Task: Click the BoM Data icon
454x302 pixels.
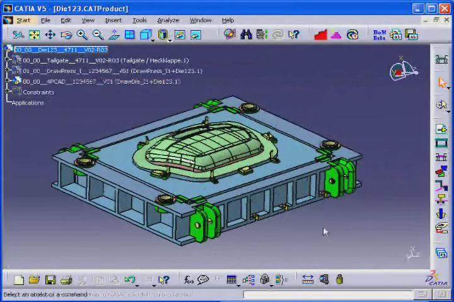Action: [380, 35]
